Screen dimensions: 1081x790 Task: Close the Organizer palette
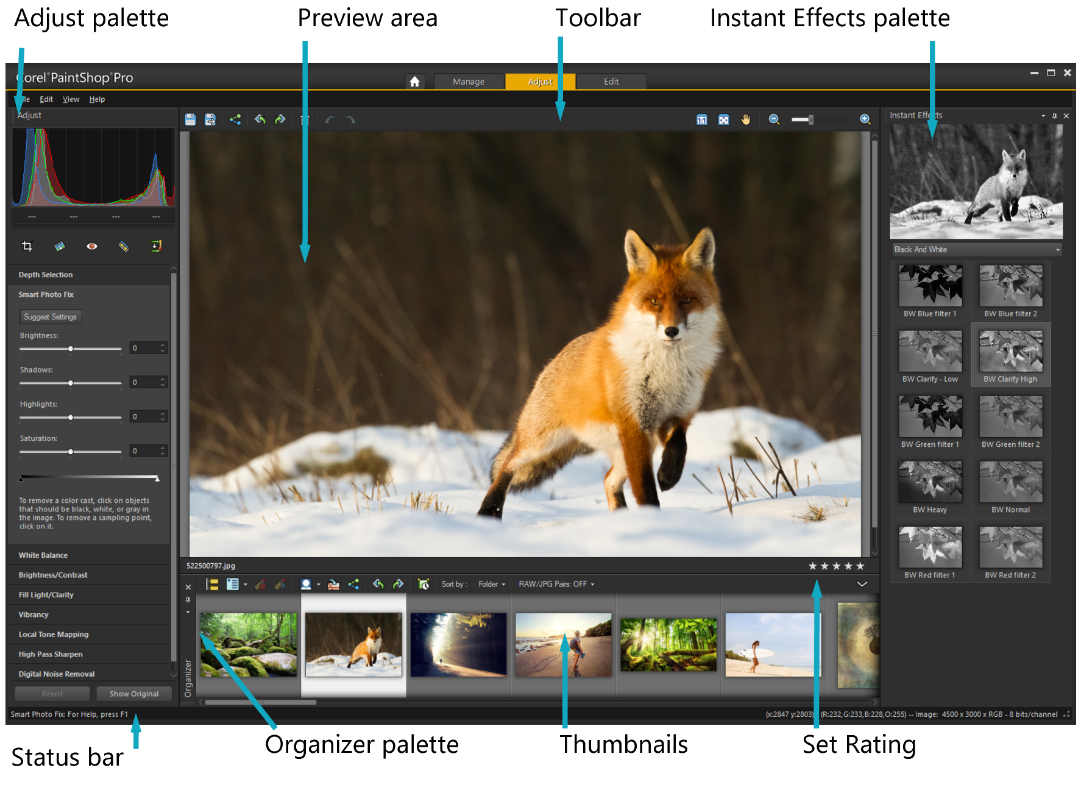(x=188, y=587)
